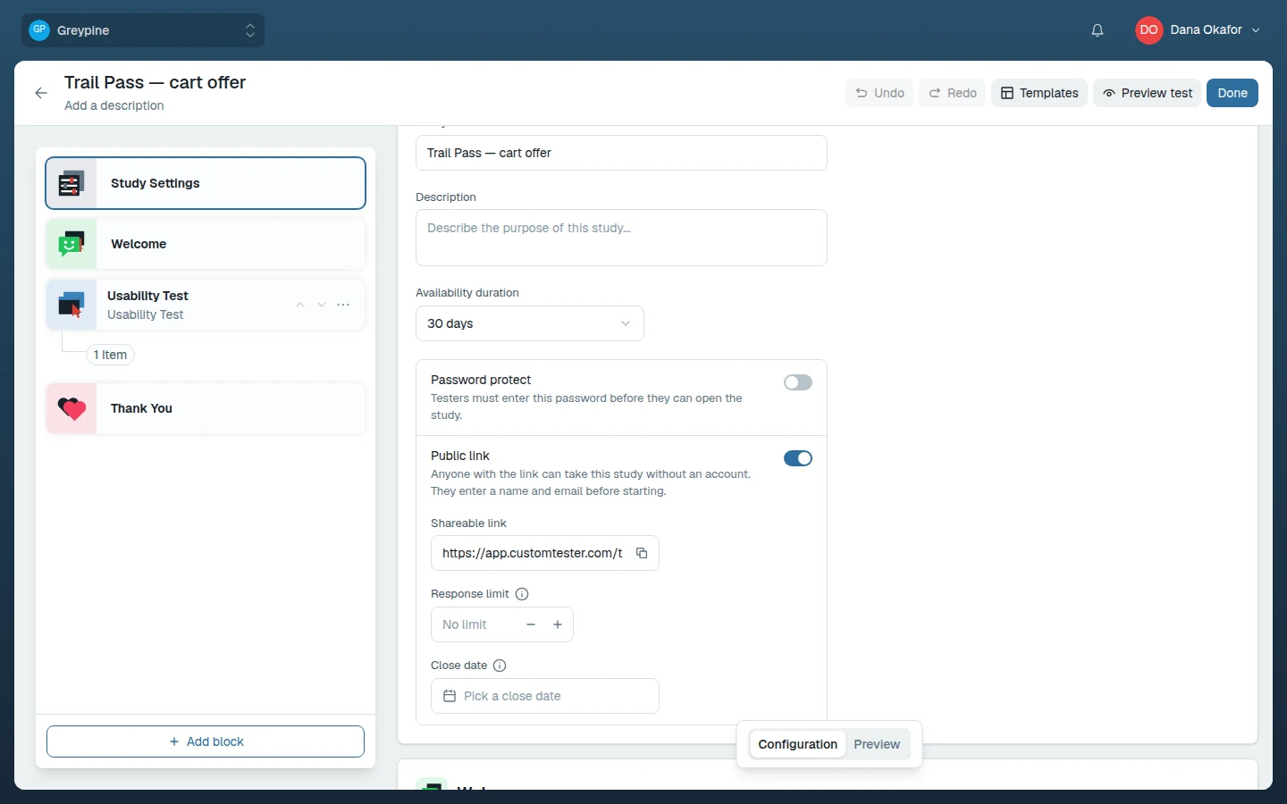
Task: Click the Add block button
Action: [206, 741]
